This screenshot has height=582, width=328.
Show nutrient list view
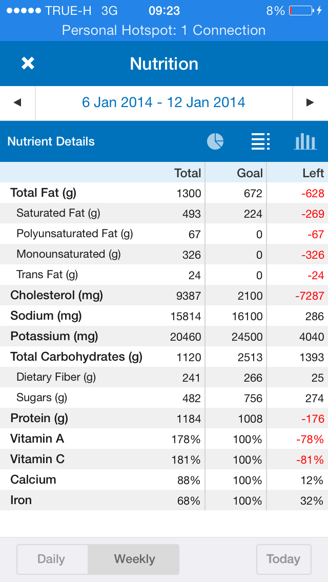[260, 141]
